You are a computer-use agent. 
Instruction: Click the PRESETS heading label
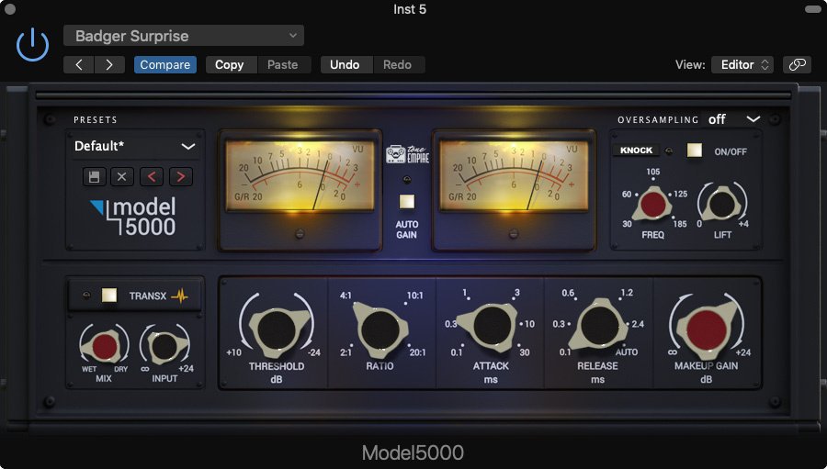click(96, 119)
